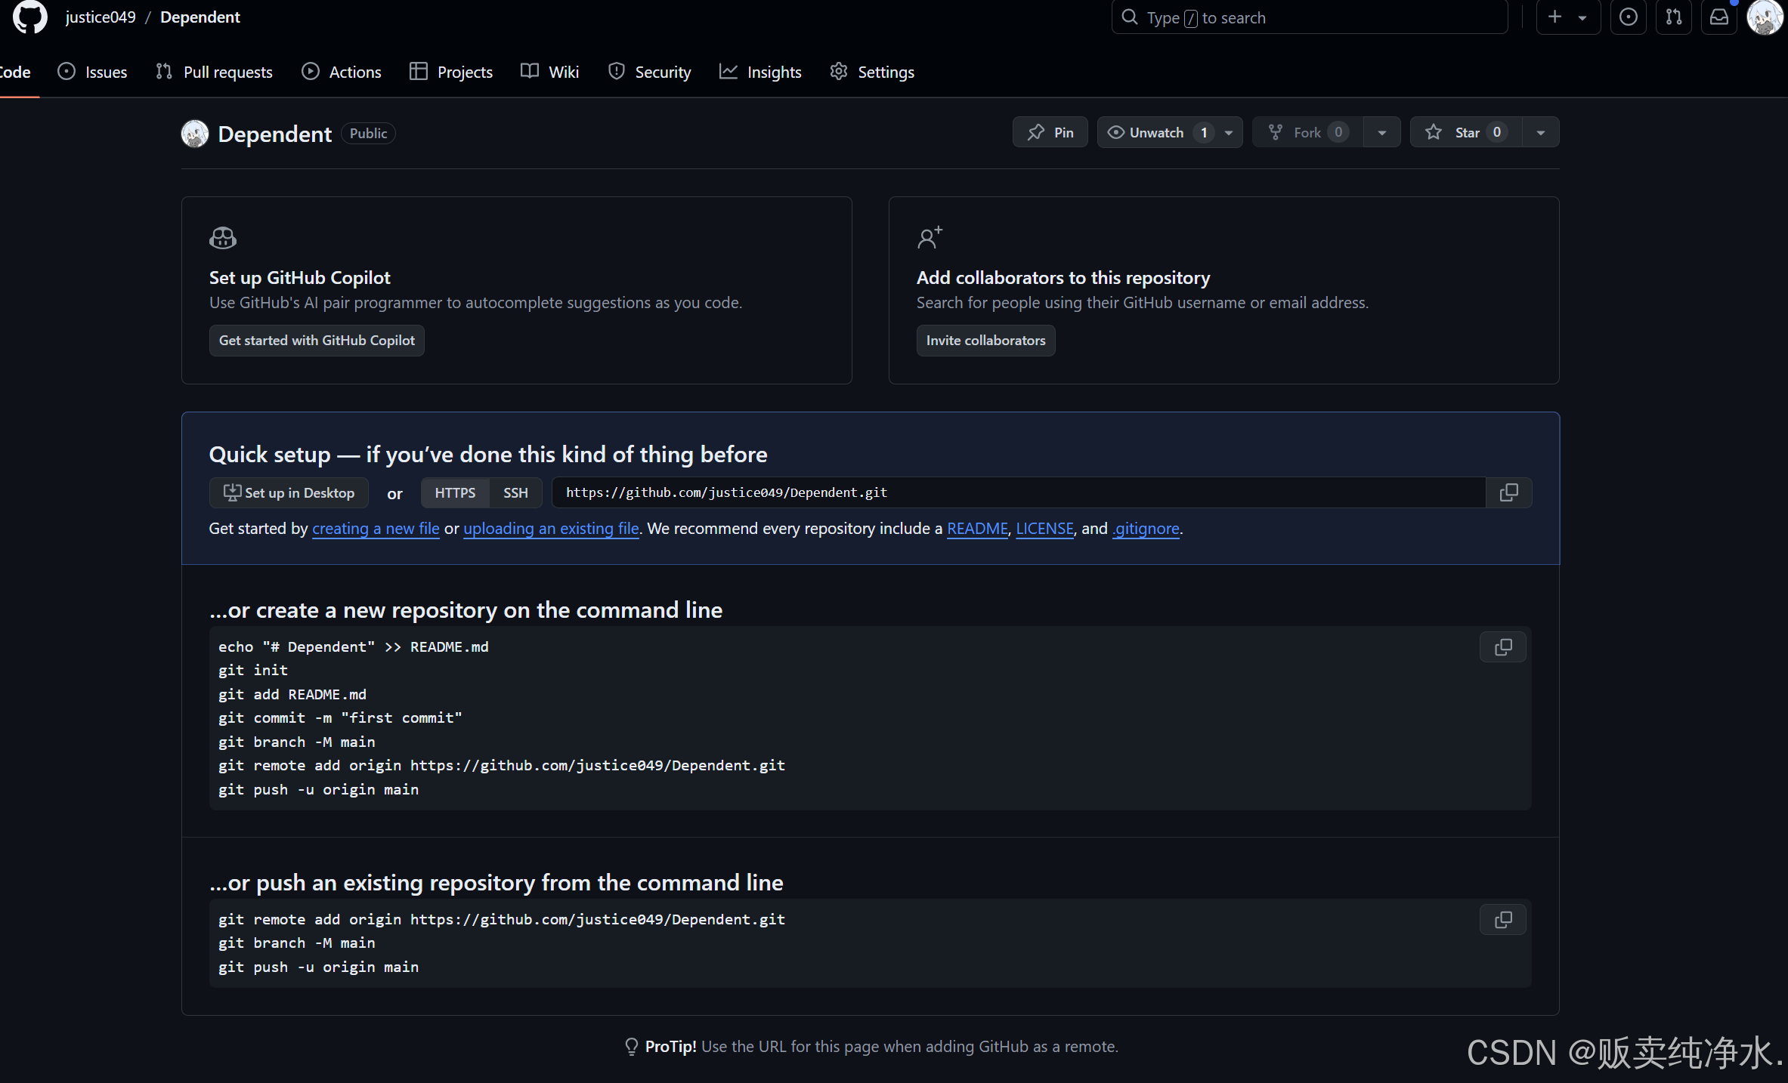Copy the create new repository commands
The image size is (1788, 1083).
1503,647
